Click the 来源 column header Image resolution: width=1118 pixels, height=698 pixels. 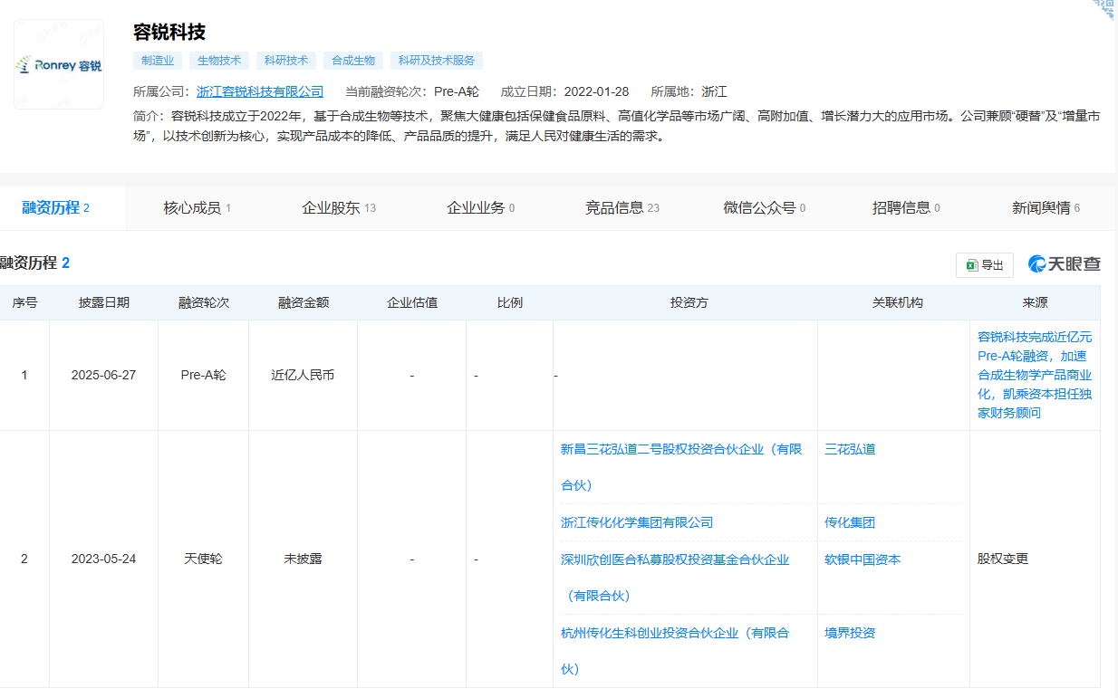pos(1035,303)
